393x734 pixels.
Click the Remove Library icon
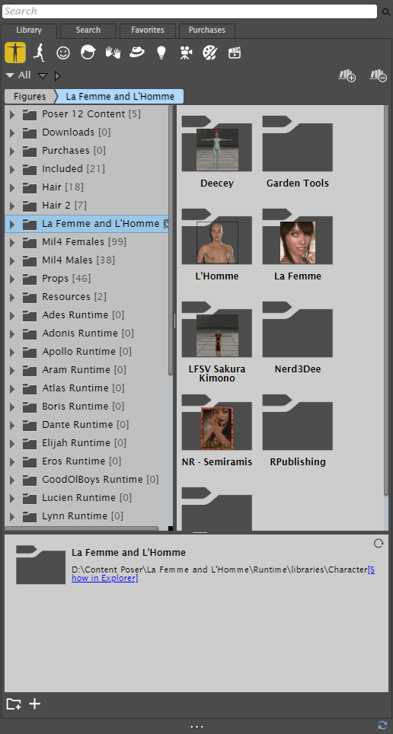378,75
